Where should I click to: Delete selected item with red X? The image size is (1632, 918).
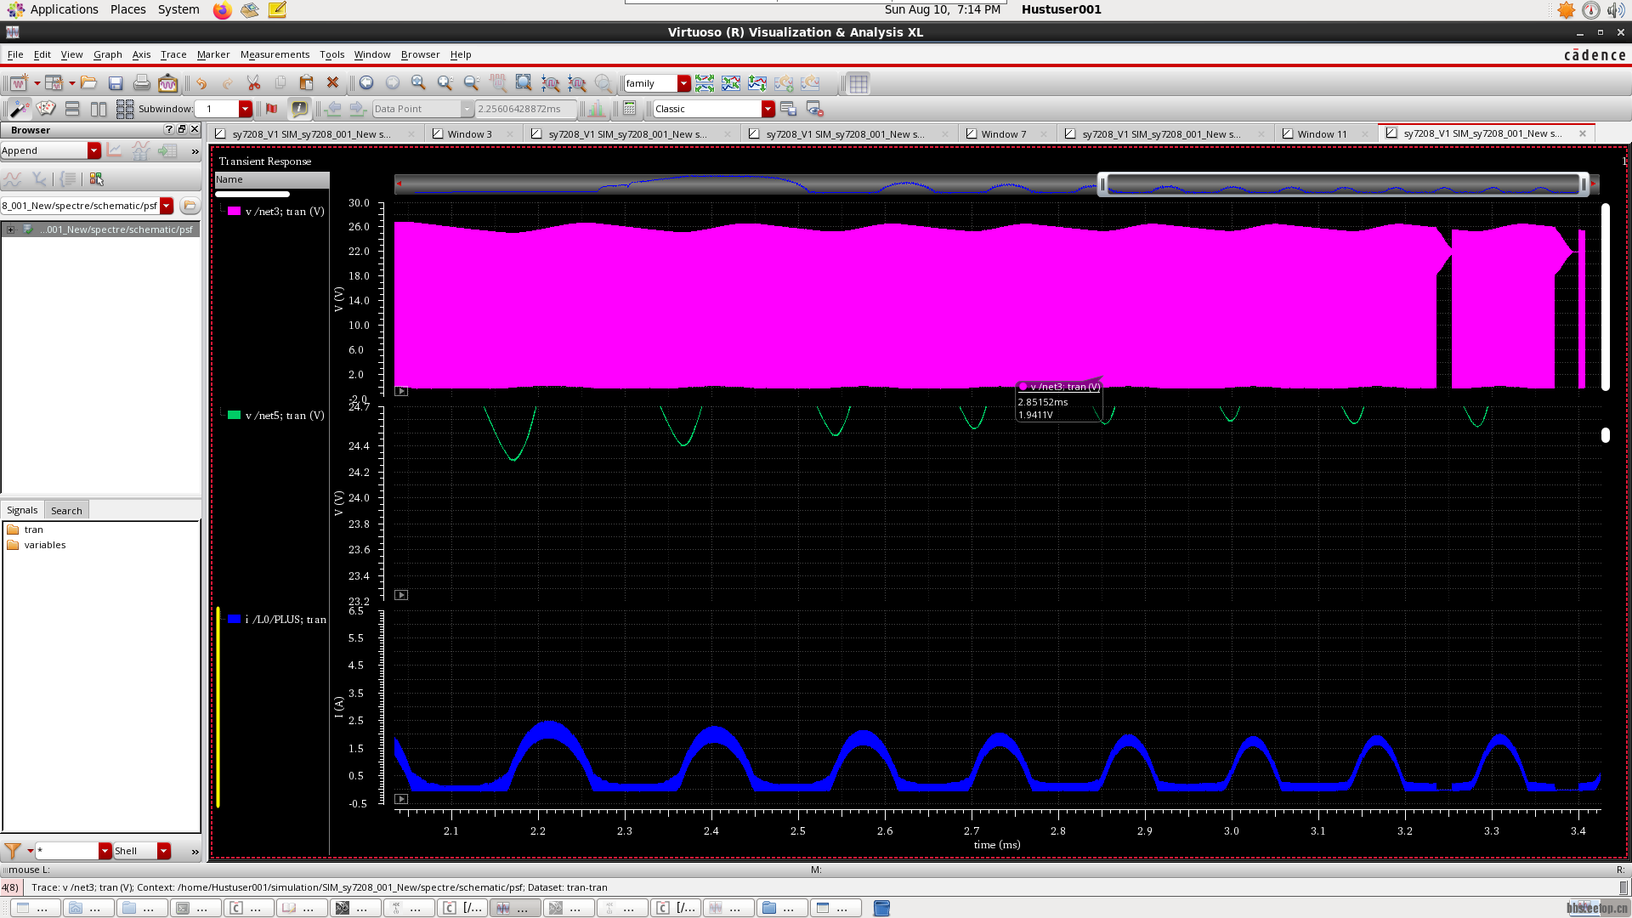coord(332,83)
